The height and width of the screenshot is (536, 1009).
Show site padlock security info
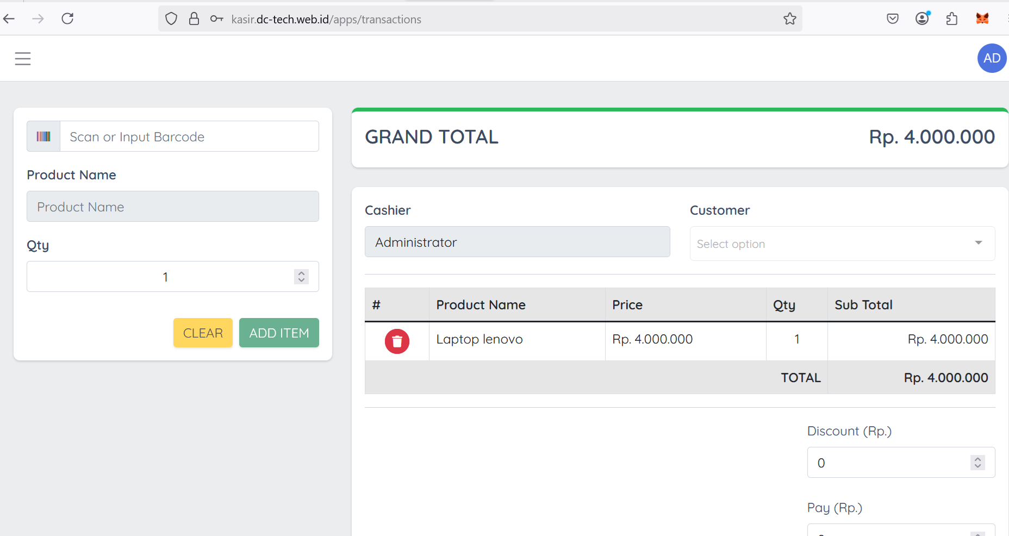[194, 19]
